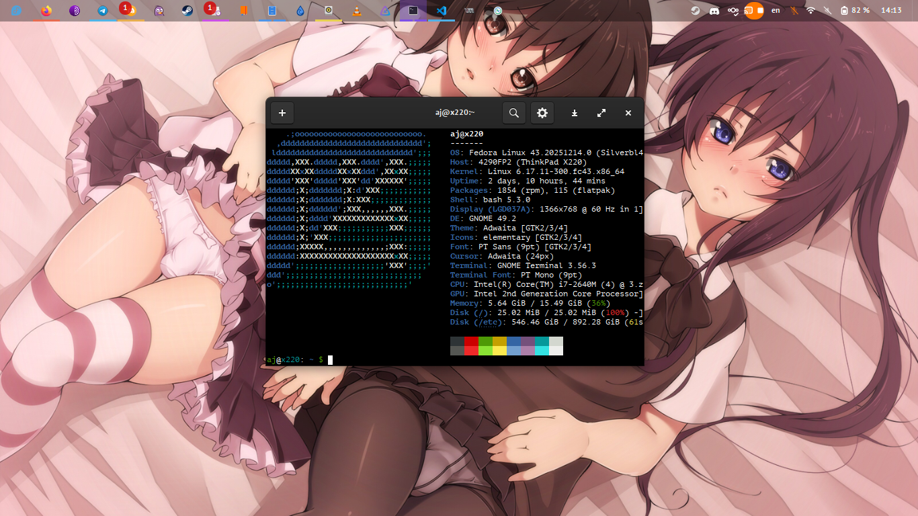Image resolution: width=918 pixels, height=516 pixels.
Task: Click the 'OS: Fedora Linux 43.20251214.0' line
Action: 546,153
